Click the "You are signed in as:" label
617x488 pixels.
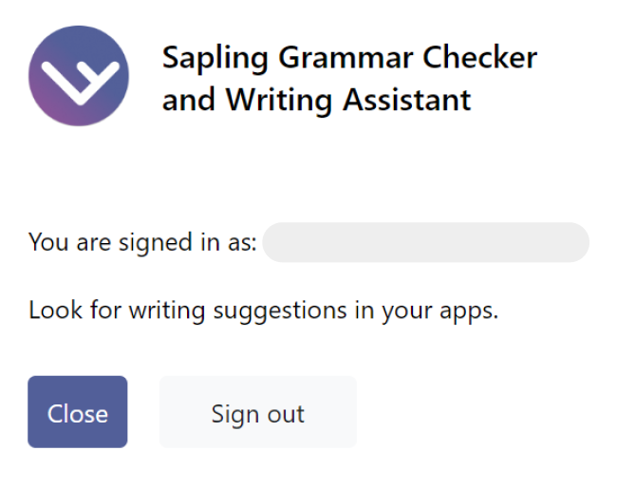[x=142, y=242]
